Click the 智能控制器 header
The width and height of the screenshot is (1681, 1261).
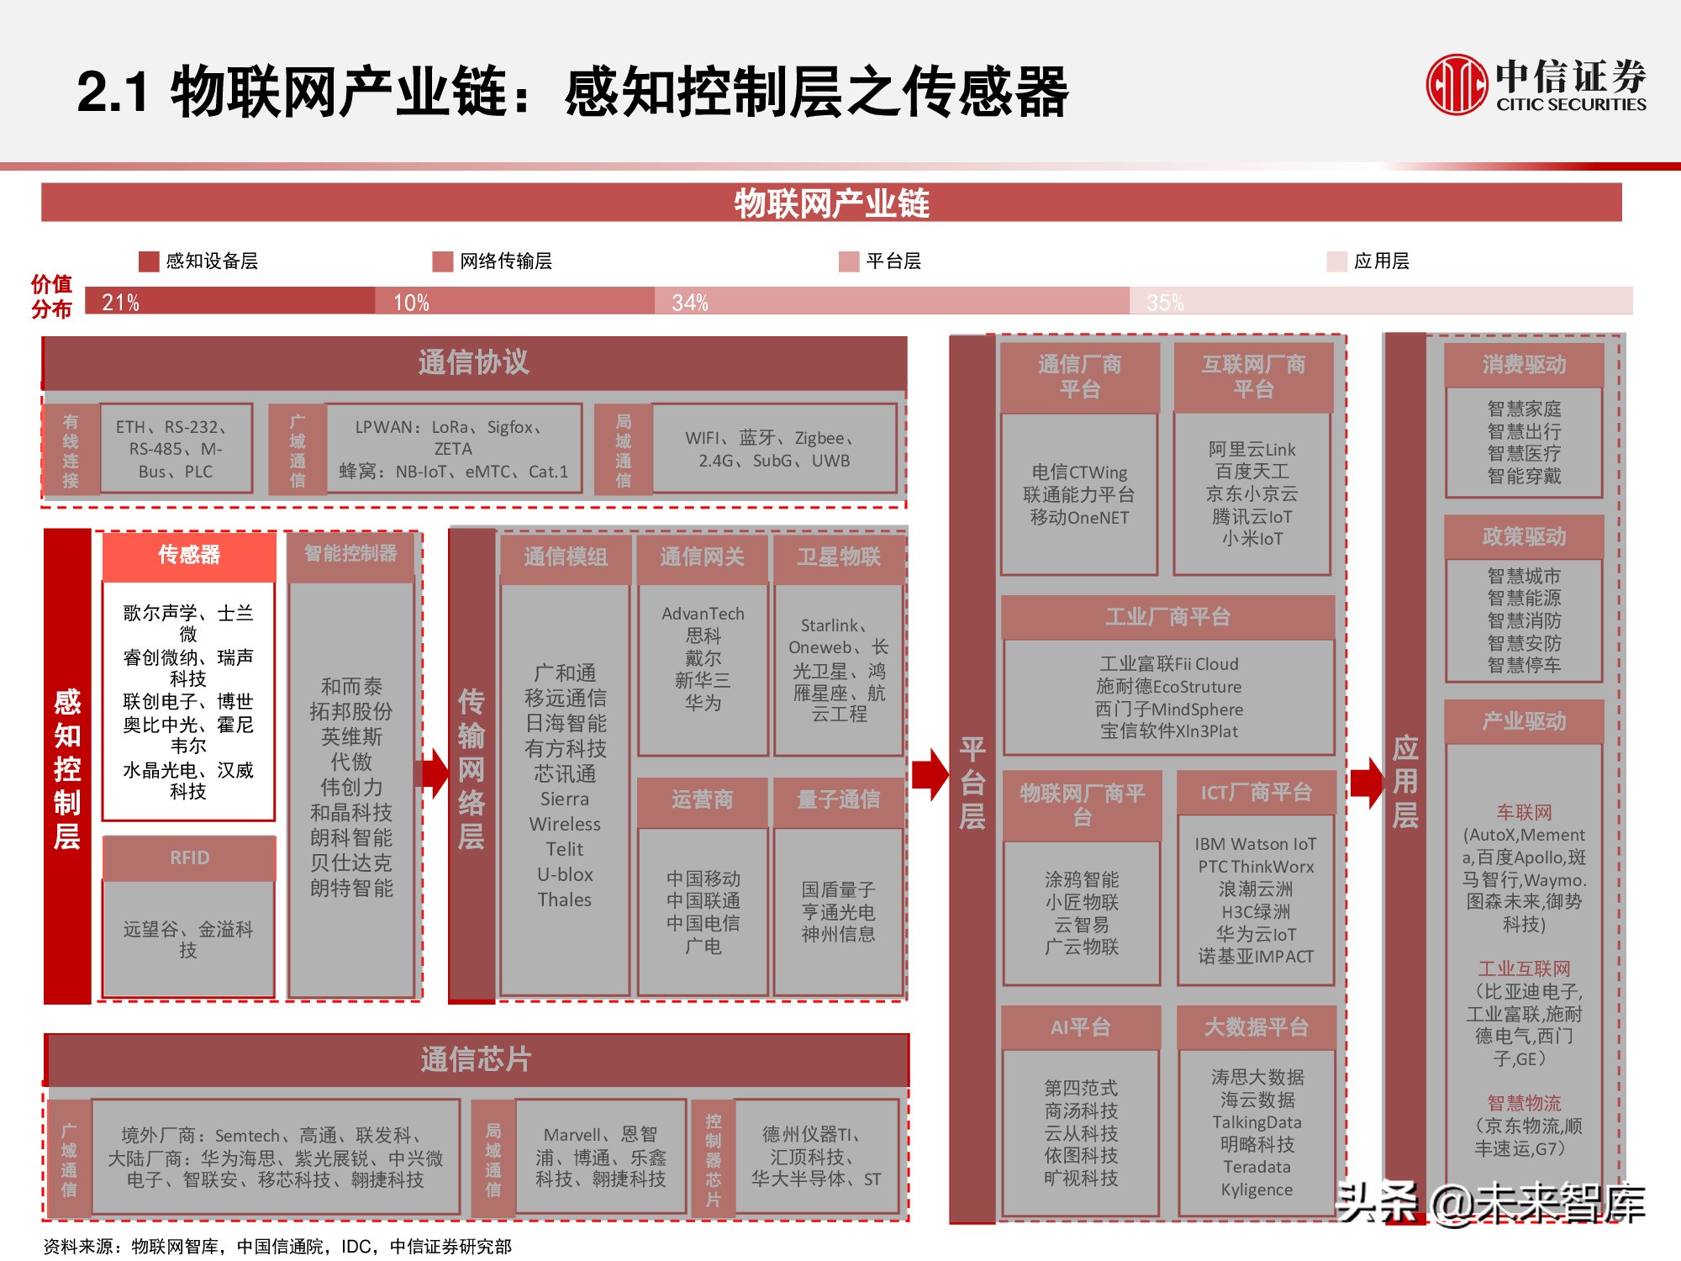pos(350,554)
